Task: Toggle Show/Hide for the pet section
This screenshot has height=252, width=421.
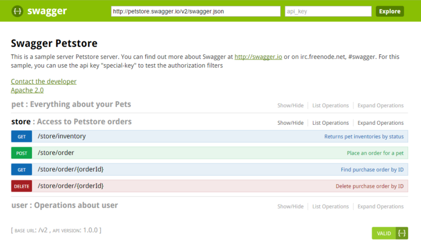Action: point(290,106)
